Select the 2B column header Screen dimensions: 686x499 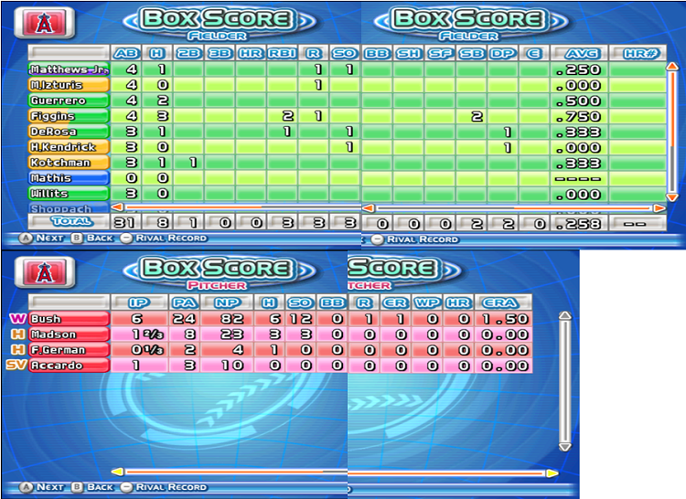pos(188,53)
